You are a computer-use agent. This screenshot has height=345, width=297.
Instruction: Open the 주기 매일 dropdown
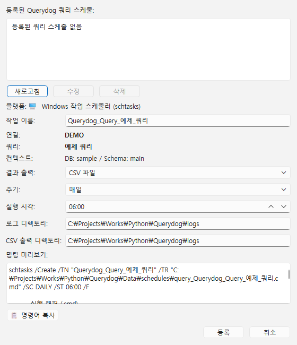(178, 189)
